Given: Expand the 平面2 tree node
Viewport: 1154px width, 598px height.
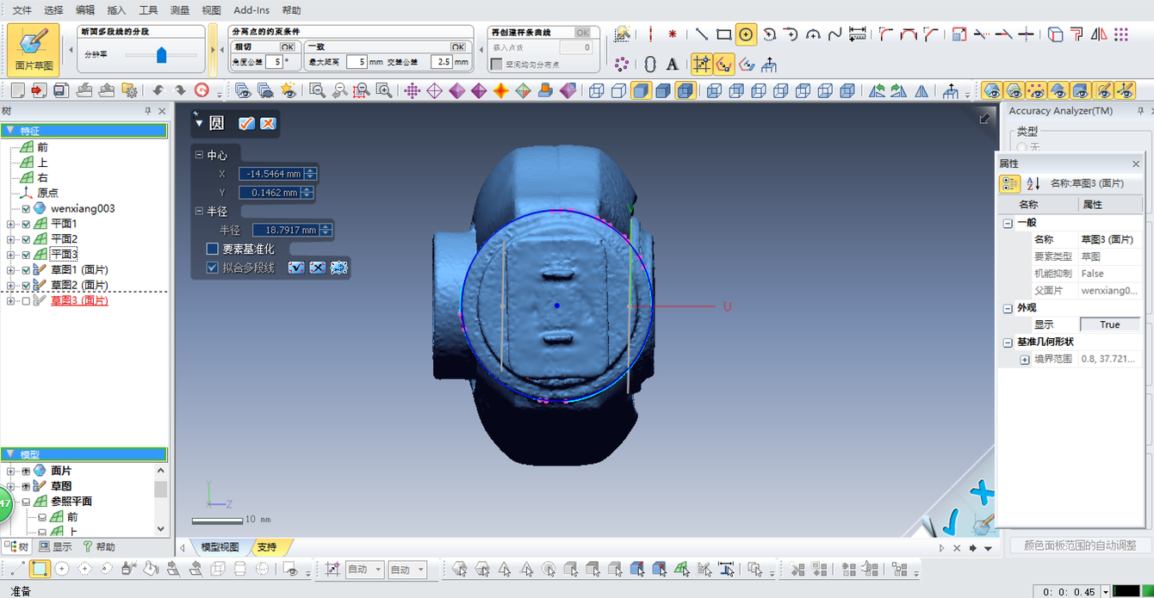Looking at the screenshot, I should tap(11, 240).
